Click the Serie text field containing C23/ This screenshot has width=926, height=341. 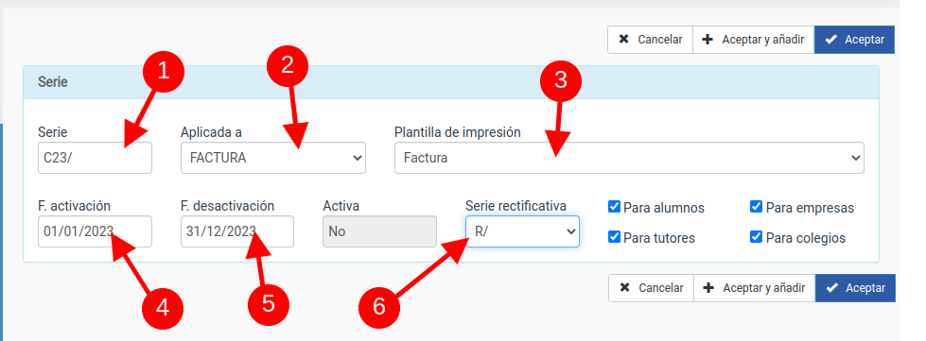[96, 158]
